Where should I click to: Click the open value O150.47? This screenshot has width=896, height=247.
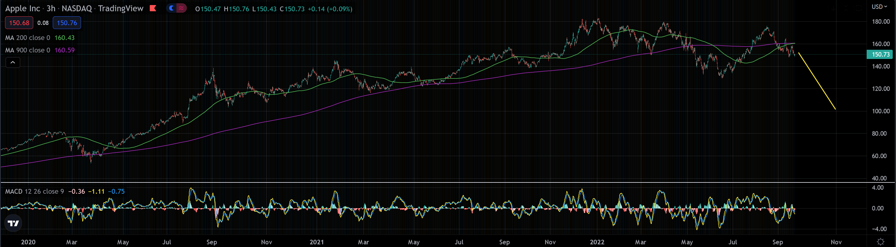(208, 9)
